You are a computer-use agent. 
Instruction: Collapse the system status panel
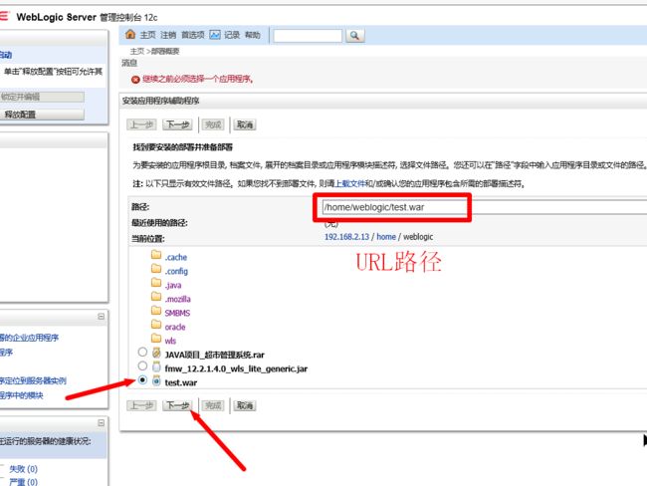[102, 423]
